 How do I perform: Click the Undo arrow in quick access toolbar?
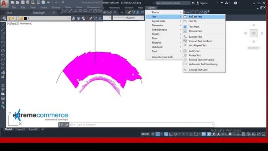pos(49,3)
